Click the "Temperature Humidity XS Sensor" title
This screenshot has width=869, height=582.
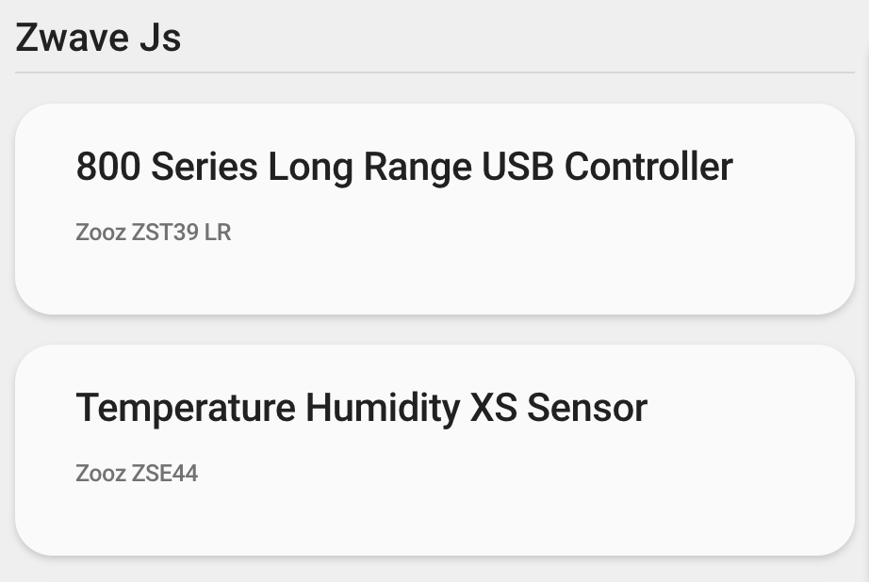tap(361, 409)
